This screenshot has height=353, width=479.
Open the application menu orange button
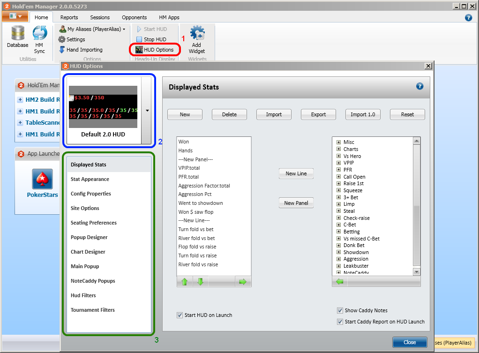tap(15, 16)
